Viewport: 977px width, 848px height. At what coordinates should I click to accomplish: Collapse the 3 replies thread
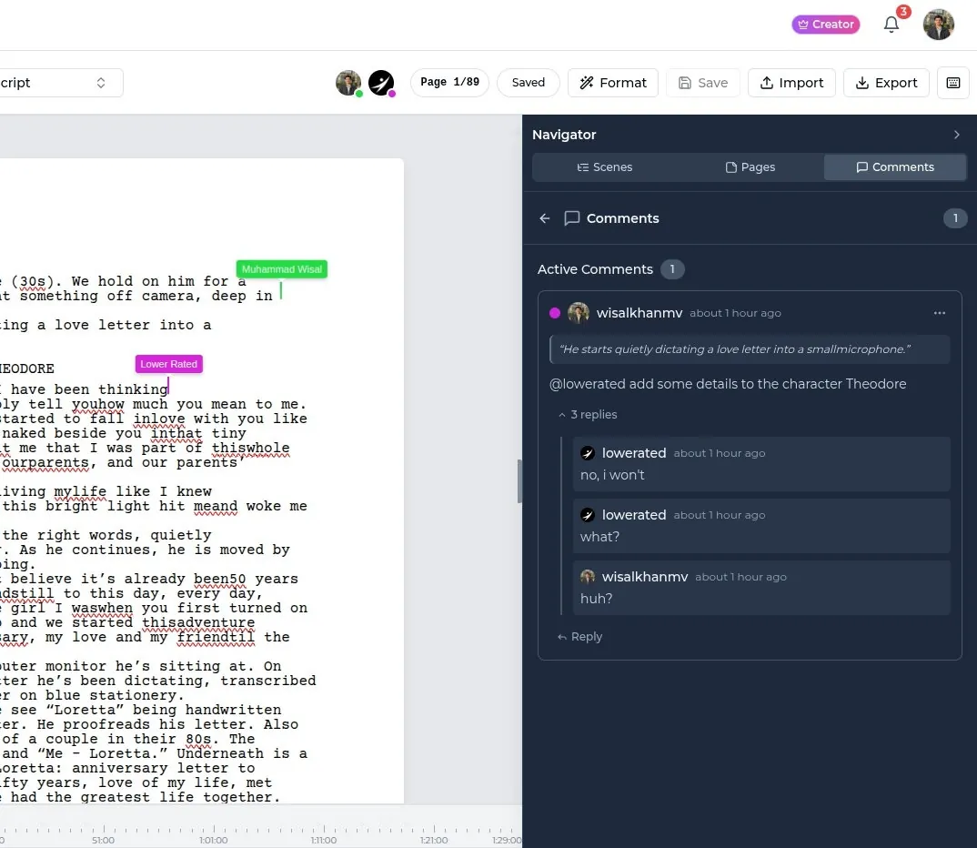588,414
